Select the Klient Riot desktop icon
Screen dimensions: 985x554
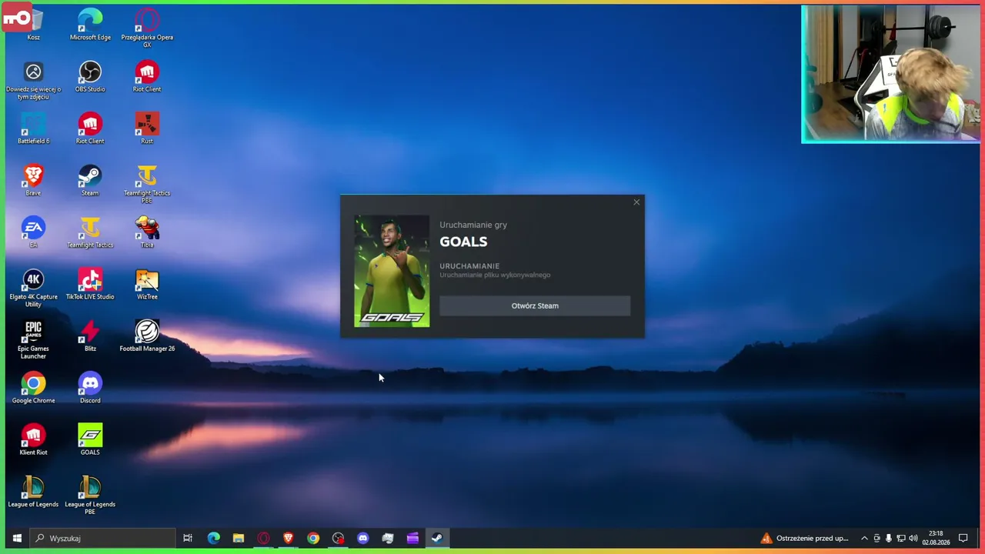(33, 440)
